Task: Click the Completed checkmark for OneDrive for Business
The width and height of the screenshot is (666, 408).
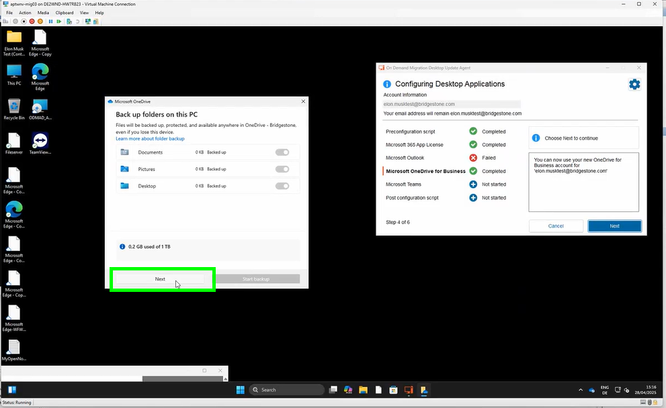Action: click(x=473, y=171)
